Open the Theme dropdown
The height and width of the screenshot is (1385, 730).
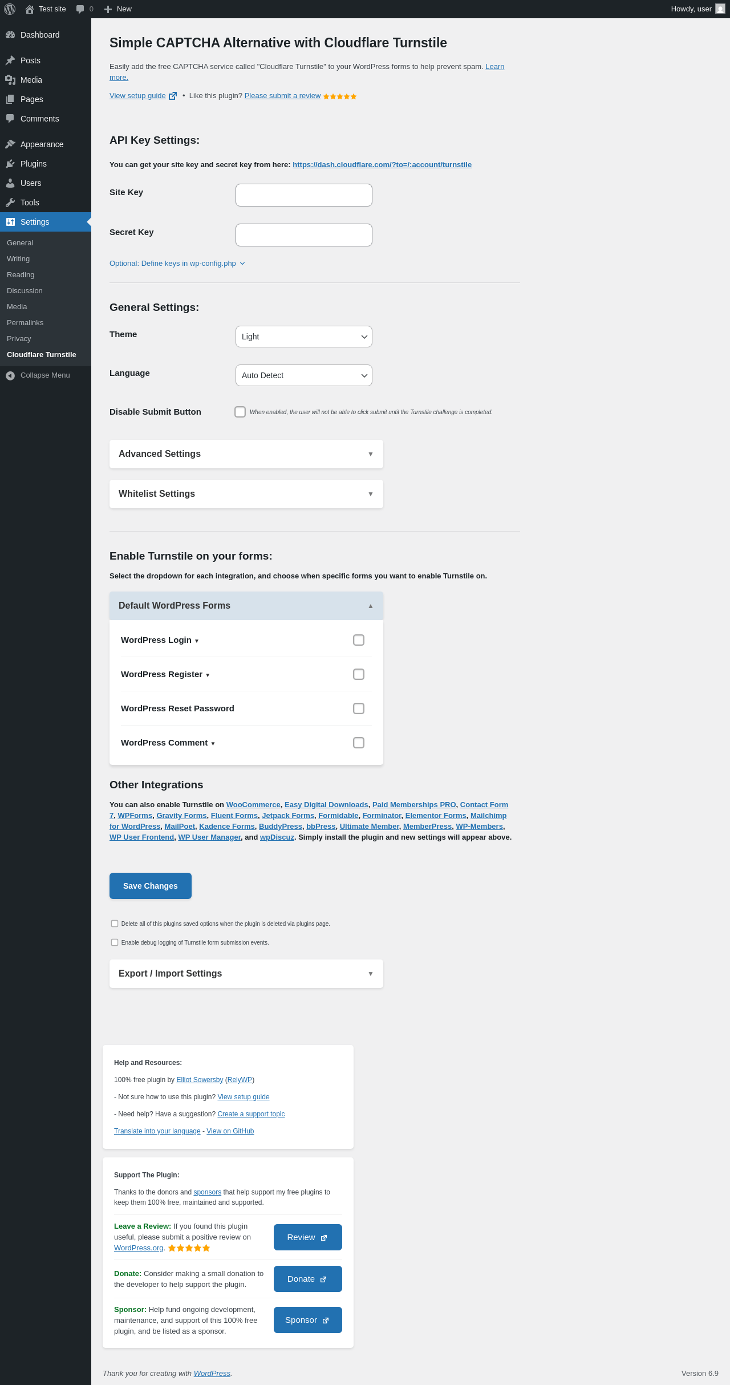(303, 337)
